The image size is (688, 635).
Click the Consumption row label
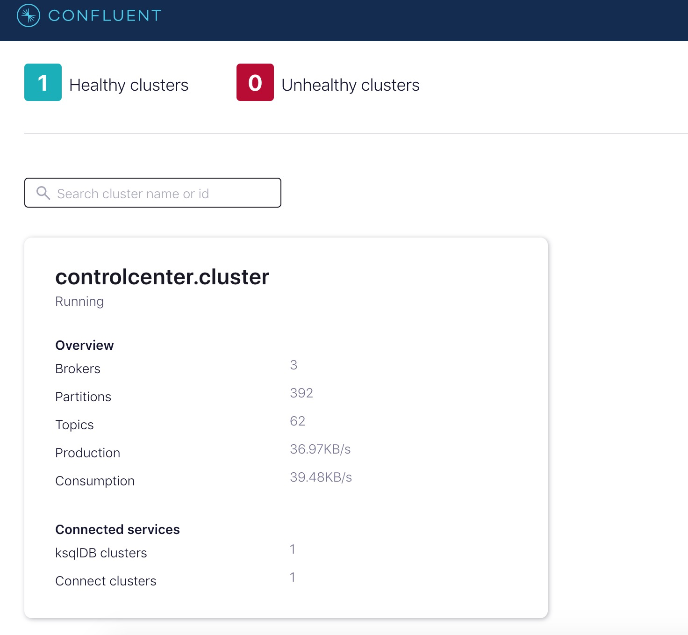click(x=95, y=481)
